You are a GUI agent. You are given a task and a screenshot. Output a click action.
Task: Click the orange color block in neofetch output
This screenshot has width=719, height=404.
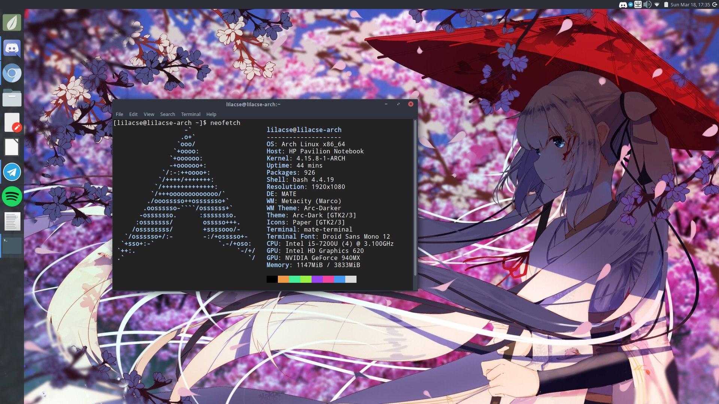(283, 279)
